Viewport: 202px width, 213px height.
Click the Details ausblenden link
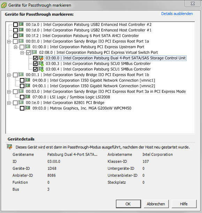[x=177, y=14]
